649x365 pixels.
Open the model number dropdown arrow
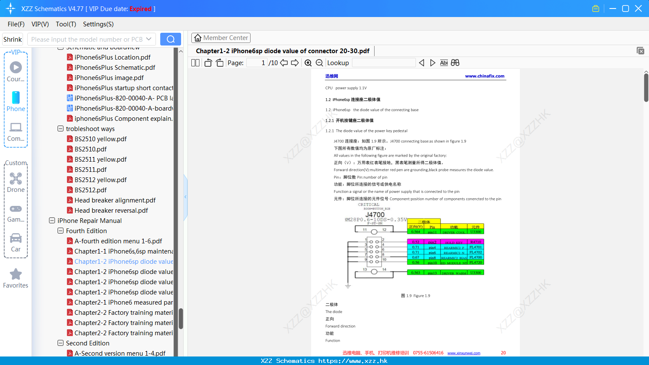coord(149,39)
